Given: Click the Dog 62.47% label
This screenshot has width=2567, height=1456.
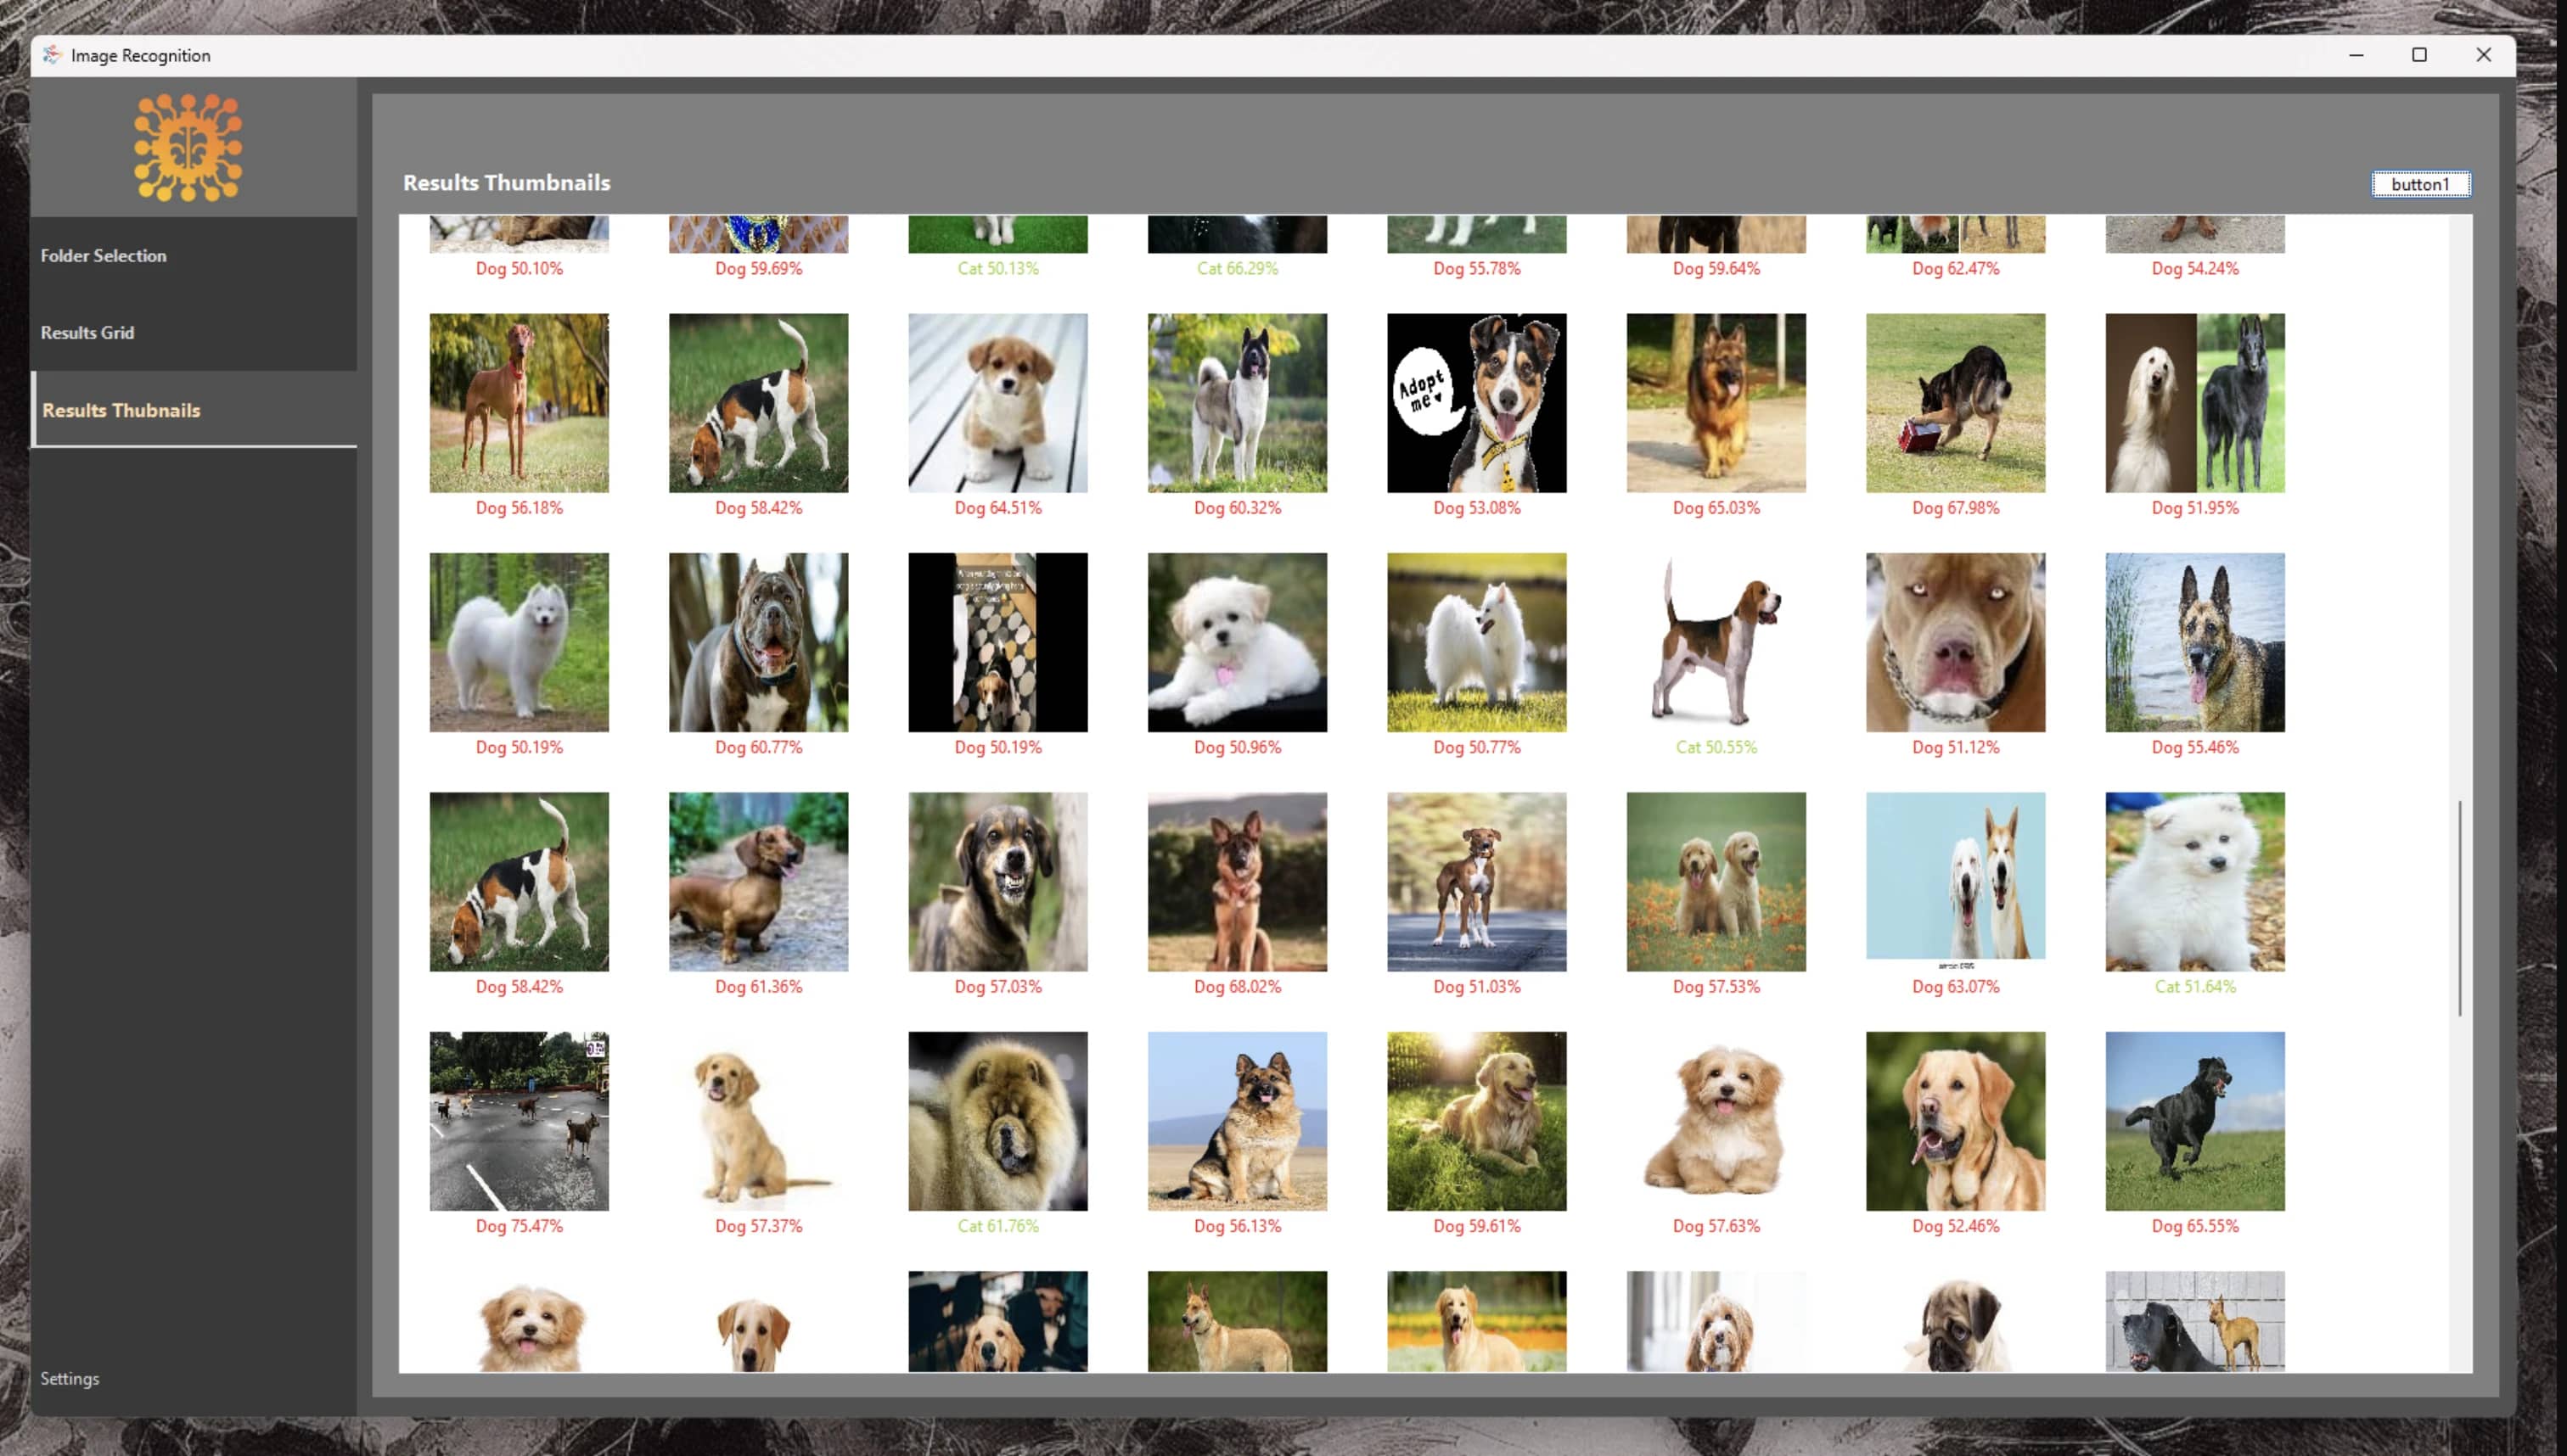Looking at the screenshot, I should pyautogui.click(x=1955, y=268).
